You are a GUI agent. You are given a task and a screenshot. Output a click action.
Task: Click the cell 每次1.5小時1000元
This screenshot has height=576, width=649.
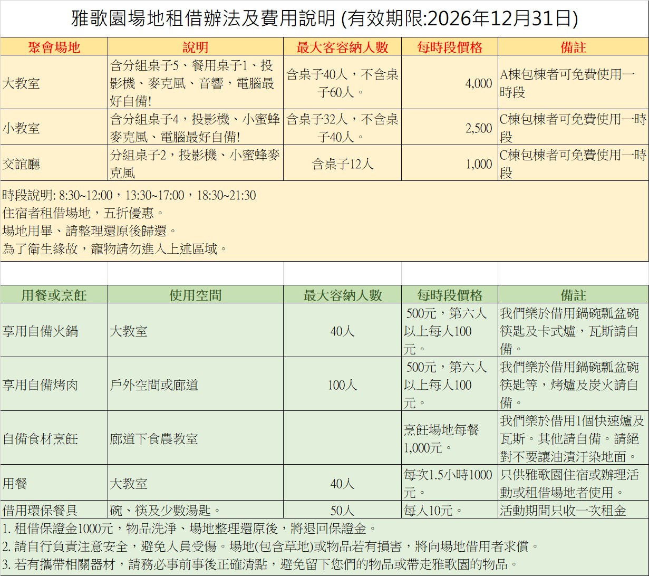[x=450, y=483]
